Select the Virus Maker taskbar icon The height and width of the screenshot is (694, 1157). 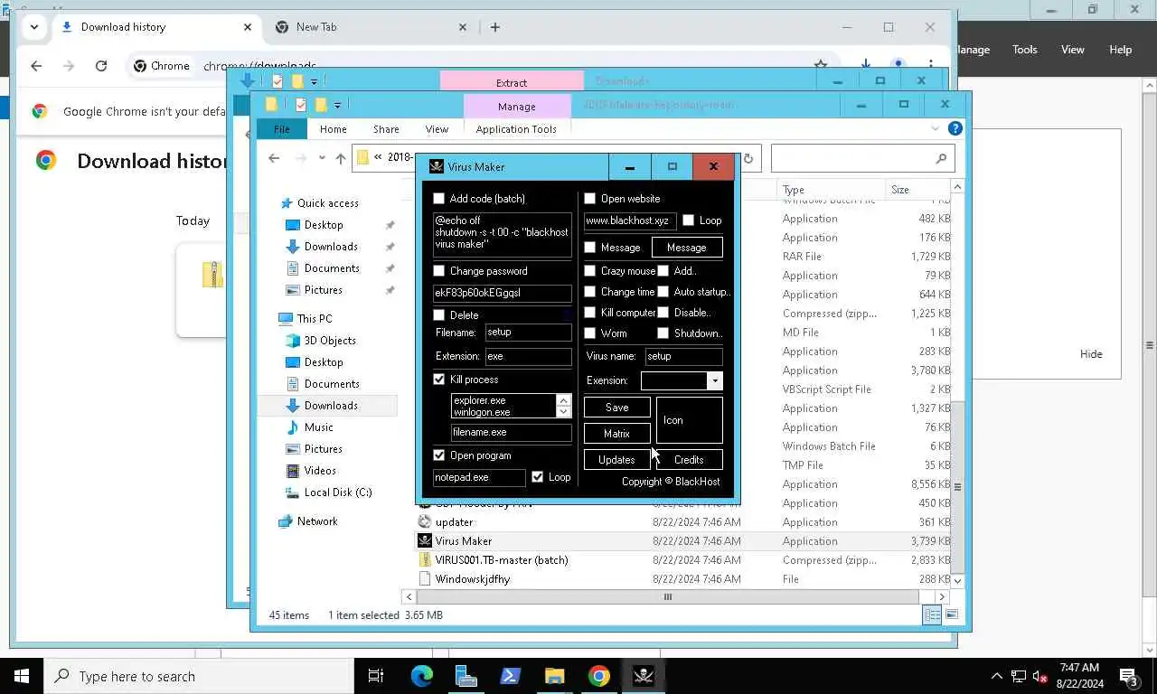[643, 676]
